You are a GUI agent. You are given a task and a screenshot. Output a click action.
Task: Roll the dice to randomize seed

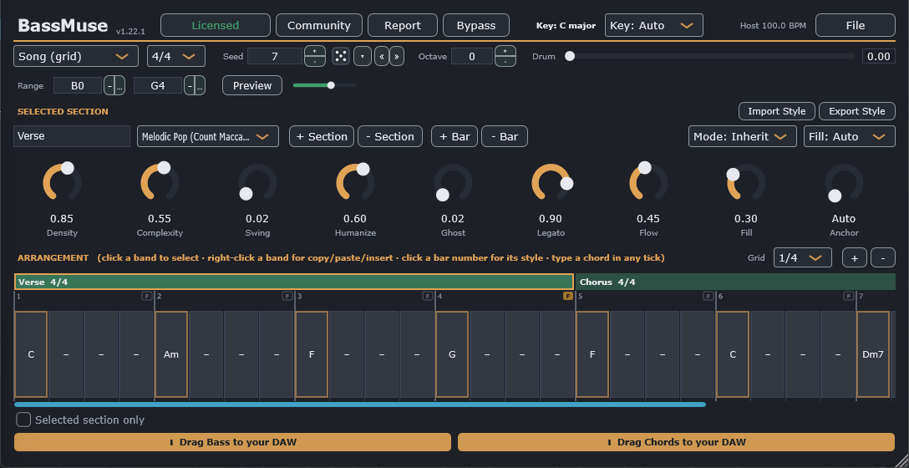click(x=342, y=56)
